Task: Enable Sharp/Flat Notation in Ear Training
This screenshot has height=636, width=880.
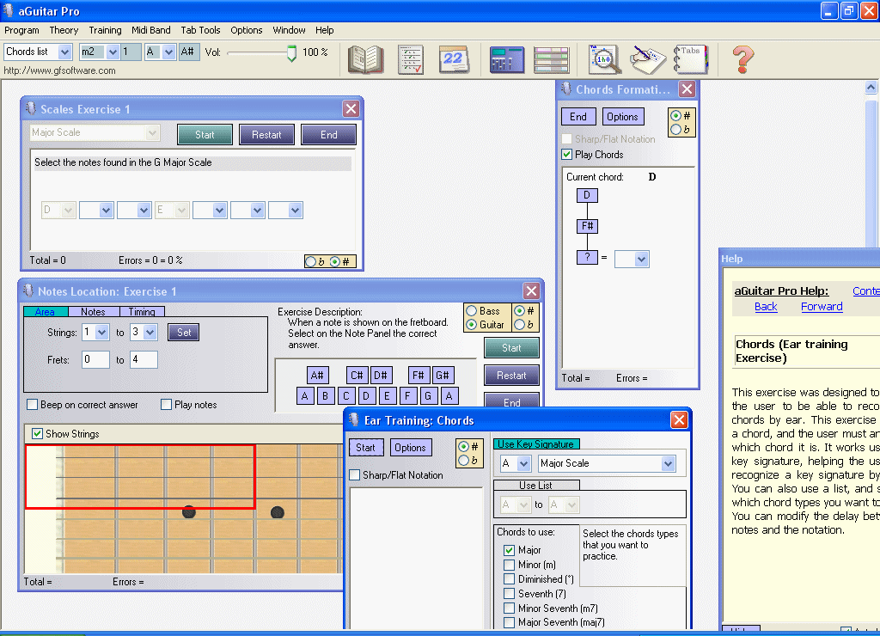Action: point(355,475)
